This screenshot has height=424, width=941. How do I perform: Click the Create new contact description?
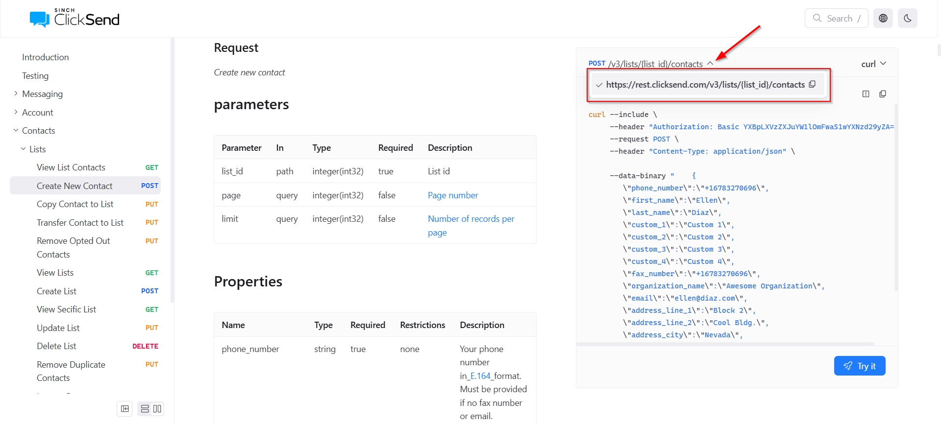249,72
